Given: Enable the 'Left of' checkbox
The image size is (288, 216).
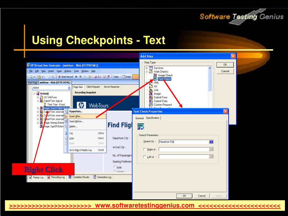Looking at the screenshot, I should pyautogui.click(x=145, y=157).
